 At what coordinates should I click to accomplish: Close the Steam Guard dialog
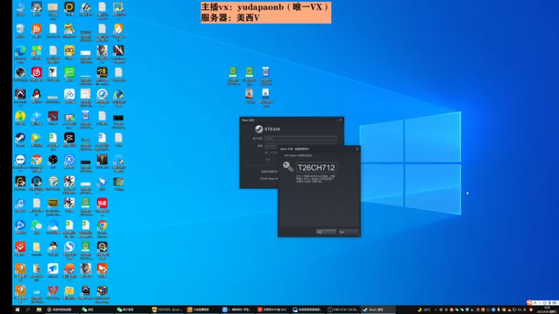[x=357, y=149]
